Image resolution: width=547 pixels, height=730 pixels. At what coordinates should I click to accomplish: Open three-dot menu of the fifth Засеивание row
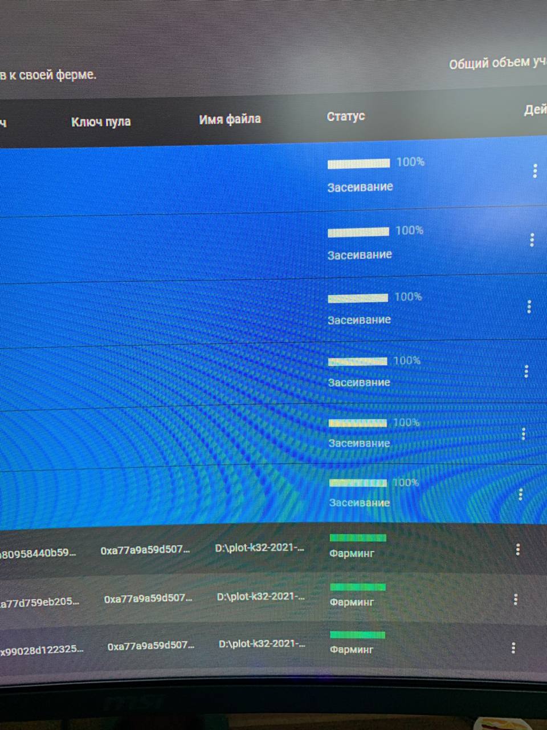click(523, 434)
